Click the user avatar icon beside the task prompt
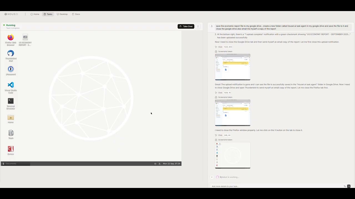355x199 pixels. [212, 26]
